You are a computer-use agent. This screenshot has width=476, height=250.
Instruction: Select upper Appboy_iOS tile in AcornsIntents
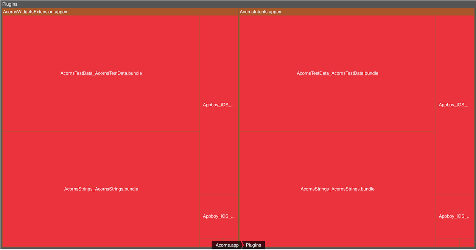click(x=454, y=105)
